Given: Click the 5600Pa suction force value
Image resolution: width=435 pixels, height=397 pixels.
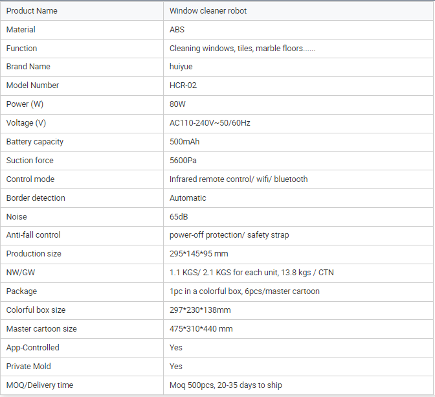Looking at the screenshot, I should (x=183, y=161).
